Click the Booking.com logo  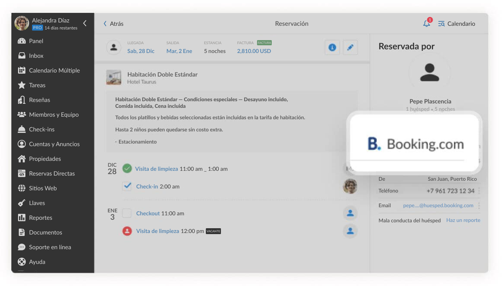tap(416, 144)
